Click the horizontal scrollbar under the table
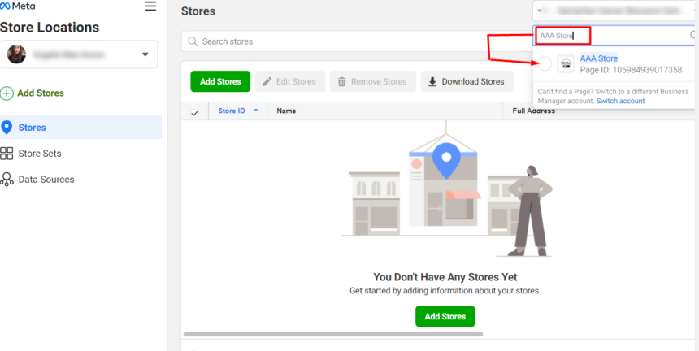This screenshot has height=351, width=699. (333, 334)
